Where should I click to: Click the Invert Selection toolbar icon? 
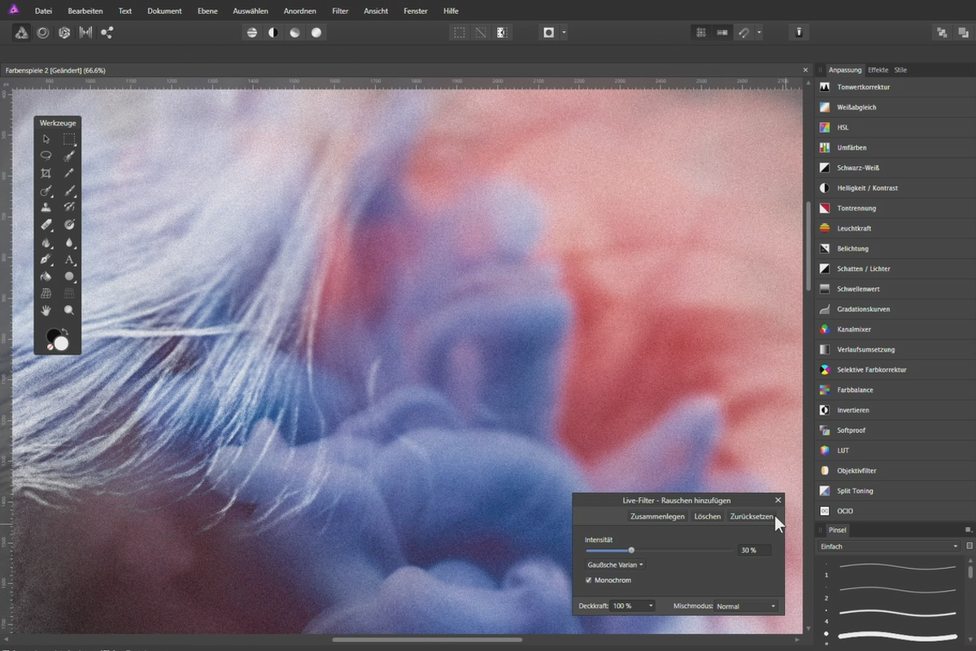pyautogui.click(x=502, y=33)
